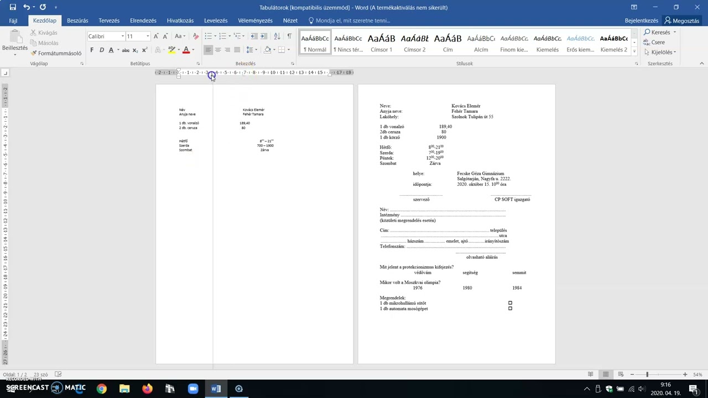Increase font size with the grow icon
This screenshot has height=398, width=708.
pyautogui.click(x=156, y=36)
